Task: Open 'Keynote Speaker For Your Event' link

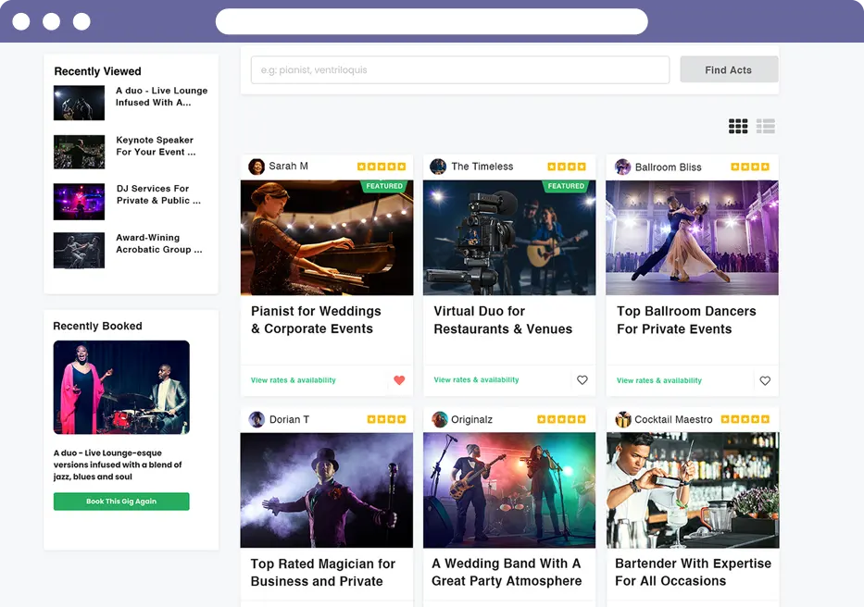Action: [156, 146]
